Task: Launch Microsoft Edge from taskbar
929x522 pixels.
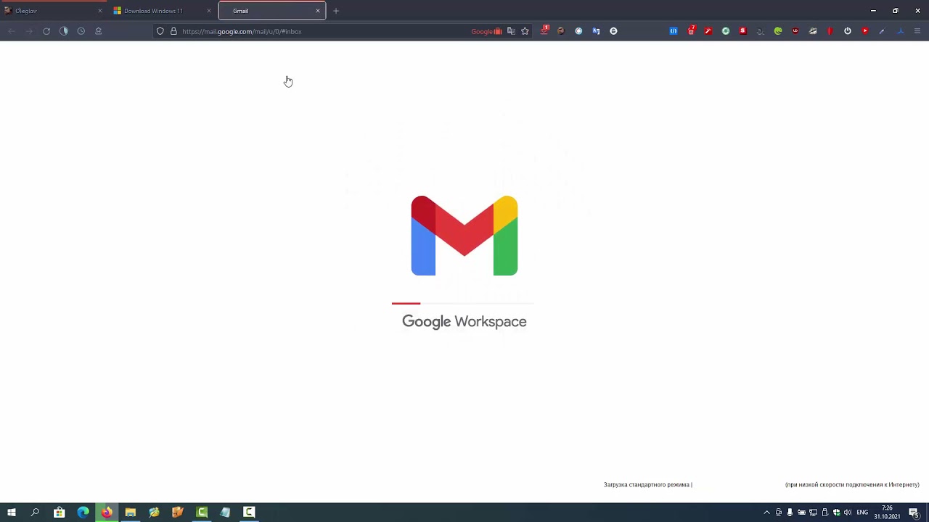Action: (83, 513)
